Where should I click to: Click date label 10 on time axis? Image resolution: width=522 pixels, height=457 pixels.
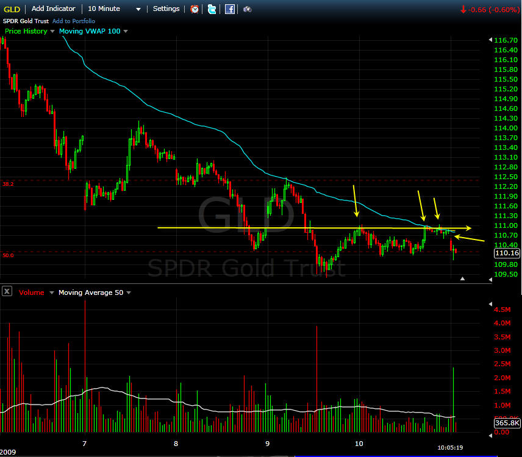click(x=359, y=444)
